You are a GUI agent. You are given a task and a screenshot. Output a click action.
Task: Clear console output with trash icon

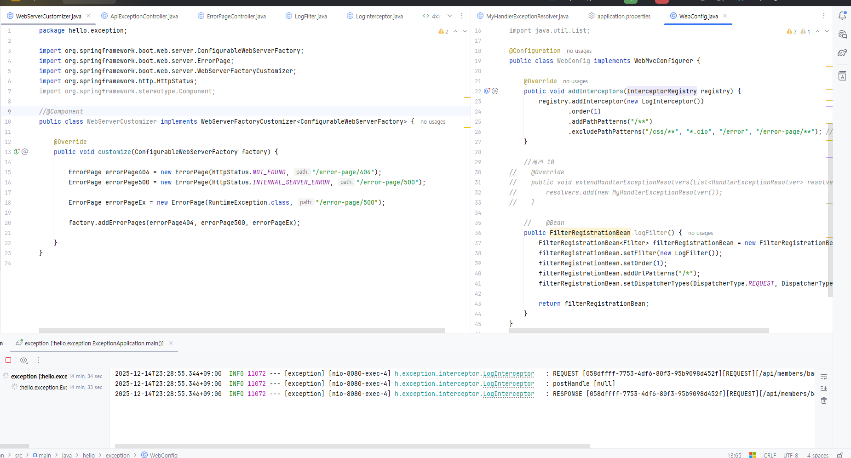(x=824, y=401)
